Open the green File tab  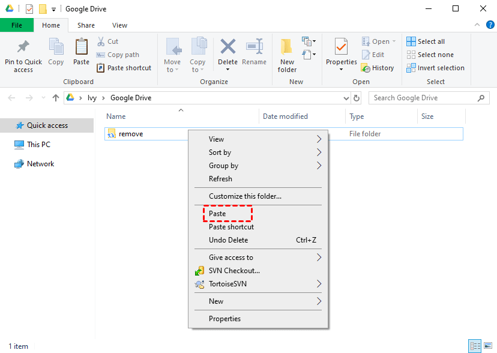[17, 25]
